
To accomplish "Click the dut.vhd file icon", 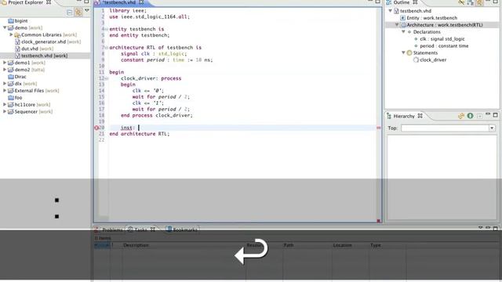I will [17, 49].
